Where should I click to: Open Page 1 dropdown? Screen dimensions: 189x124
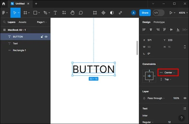pos(42,22)
